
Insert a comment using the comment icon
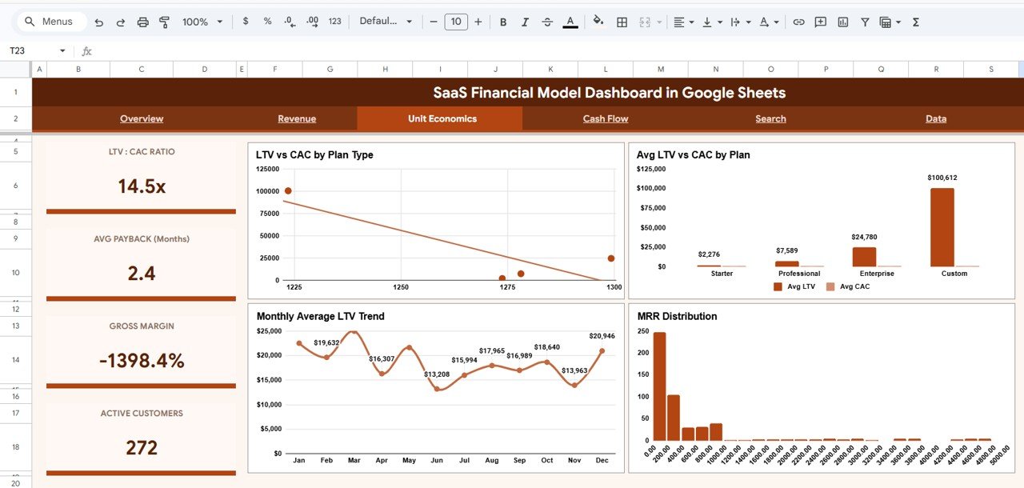coord(820,22)
